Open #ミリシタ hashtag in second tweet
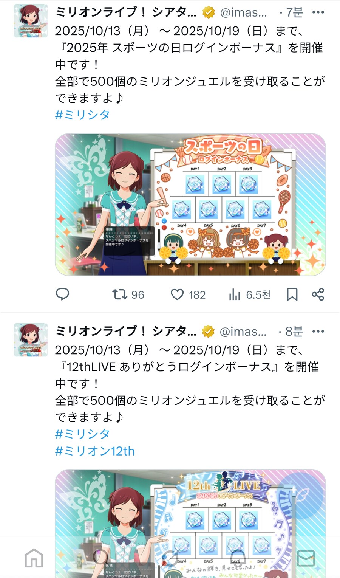The width and height of the screenshot is (340, 578). (82, 434)
